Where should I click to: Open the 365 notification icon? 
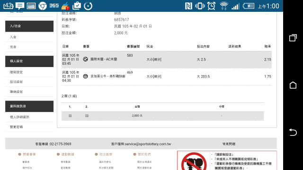click(54, 6)
